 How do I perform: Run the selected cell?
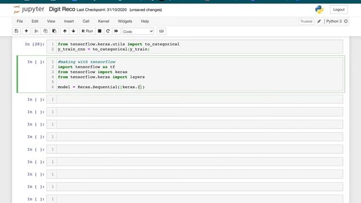coord(87,31)
